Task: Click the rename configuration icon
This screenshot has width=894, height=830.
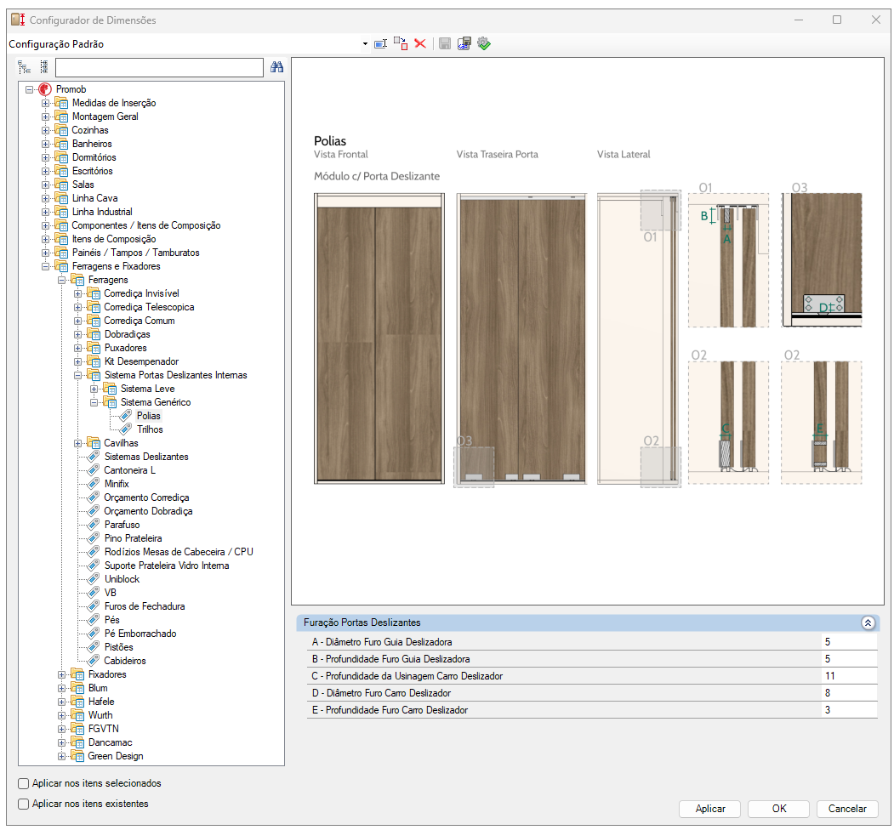Action: coord(380,44)
